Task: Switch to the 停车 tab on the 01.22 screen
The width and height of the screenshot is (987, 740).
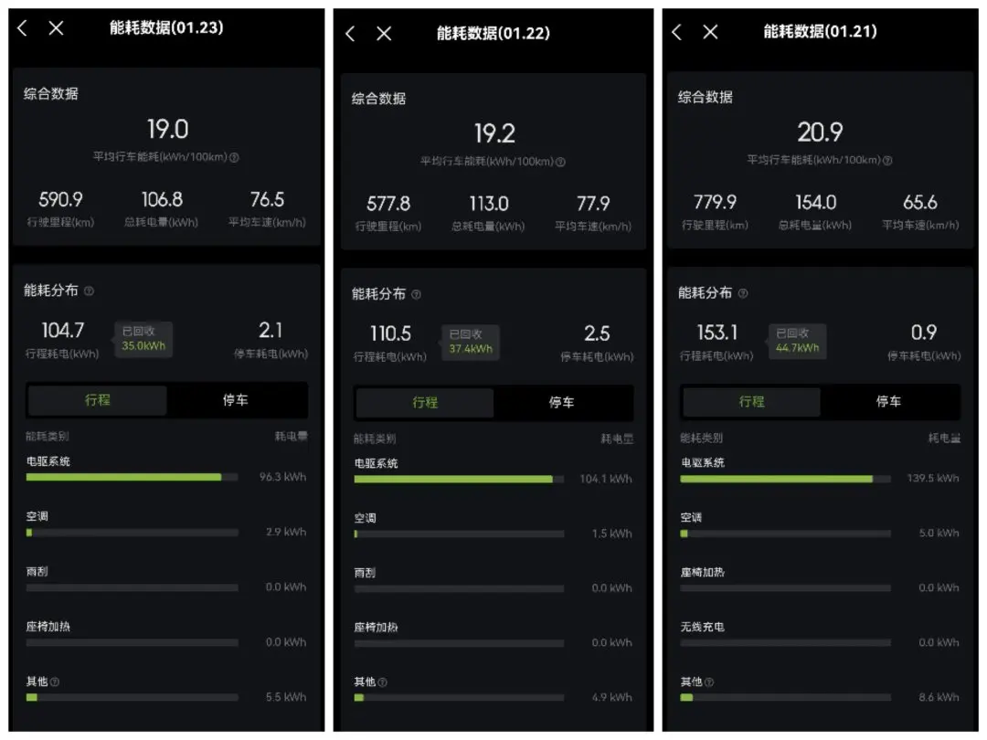Action: (x=561, y=403)
